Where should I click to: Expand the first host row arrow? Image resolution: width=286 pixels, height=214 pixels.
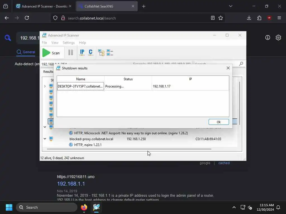(x=45, y=86)
